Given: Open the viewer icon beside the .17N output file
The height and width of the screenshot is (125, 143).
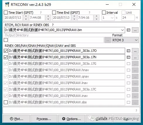Looking at the screenshot, I should [128, 57].
